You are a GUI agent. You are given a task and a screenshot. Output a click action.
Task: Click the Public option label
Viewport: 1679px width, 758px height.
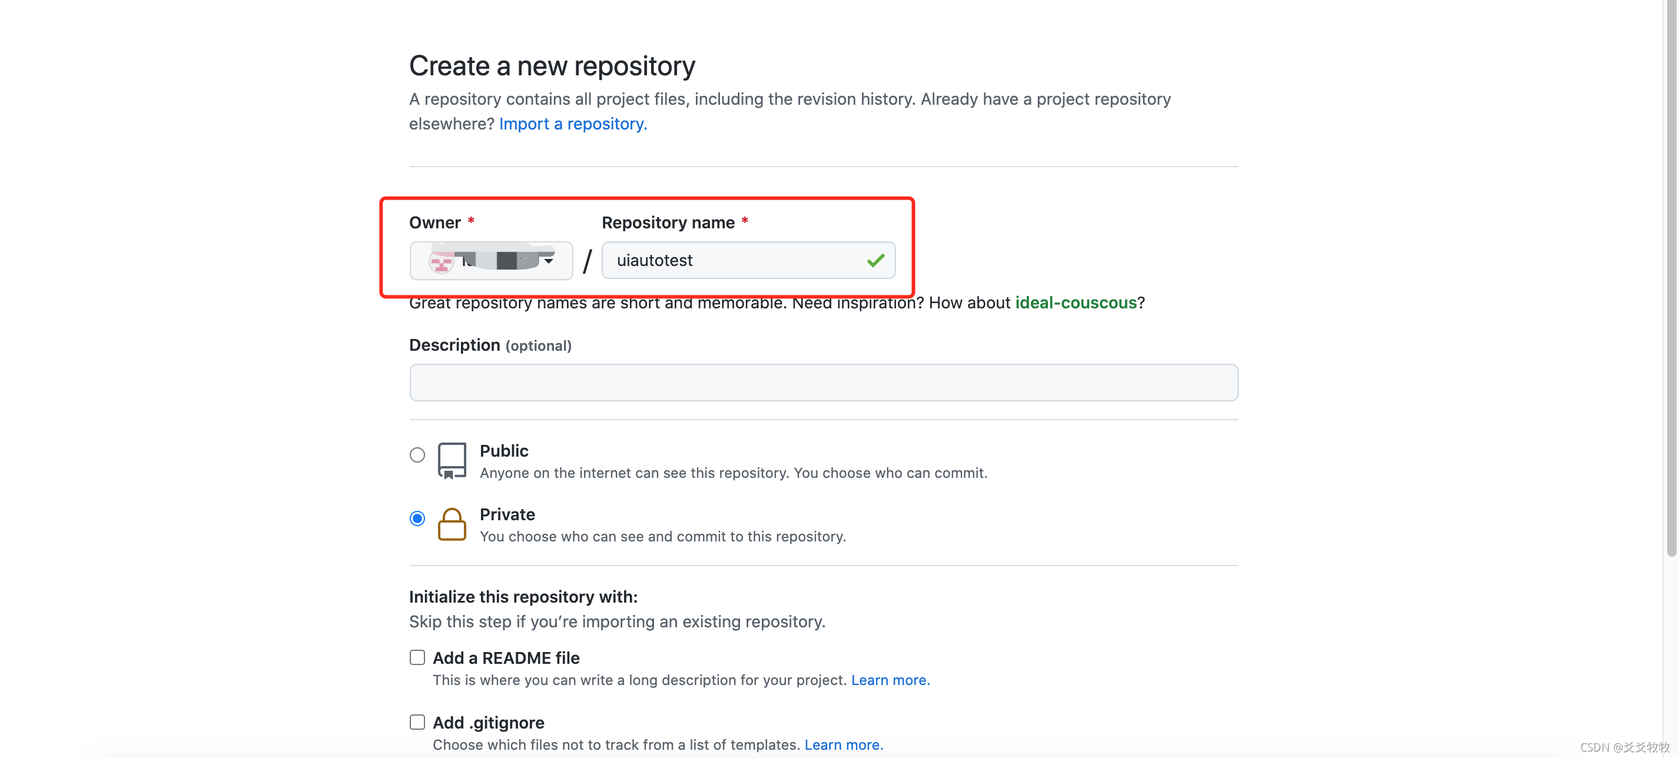click(x=504, y=450)
